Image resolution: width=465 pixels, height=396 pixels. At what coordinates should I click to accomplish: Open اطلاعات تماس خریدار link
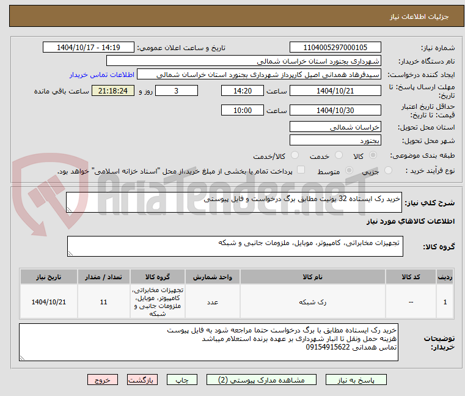pos(102,75)
